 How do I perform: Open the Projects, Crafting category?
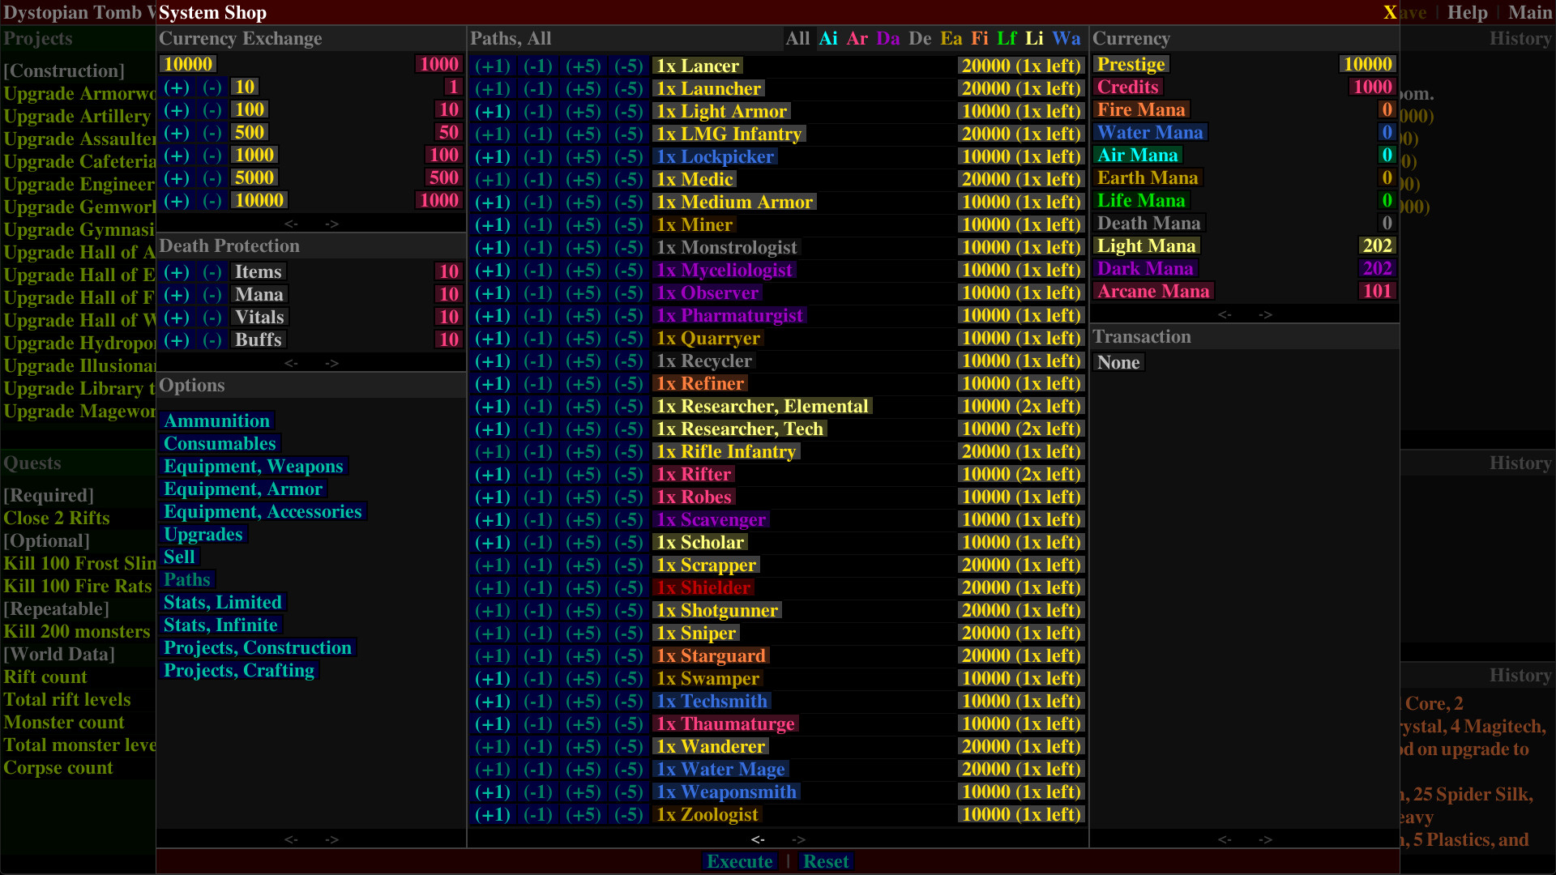239,670
